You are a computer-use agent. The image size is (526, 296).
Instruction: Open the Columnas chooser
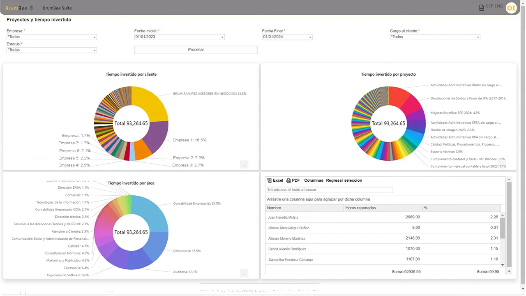[x=314, y=180]
